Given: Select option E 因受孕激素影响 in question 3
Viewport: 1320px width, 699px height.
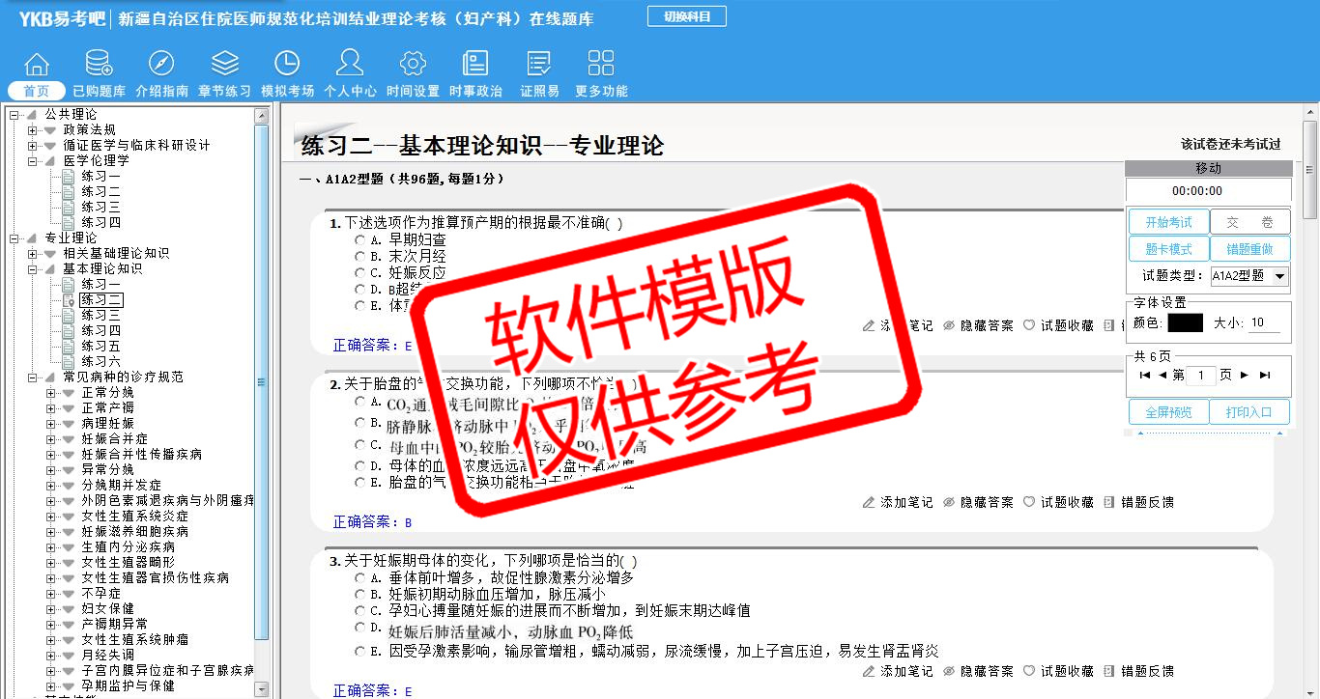Looking at the screenshot, I should tap(360, 652).
